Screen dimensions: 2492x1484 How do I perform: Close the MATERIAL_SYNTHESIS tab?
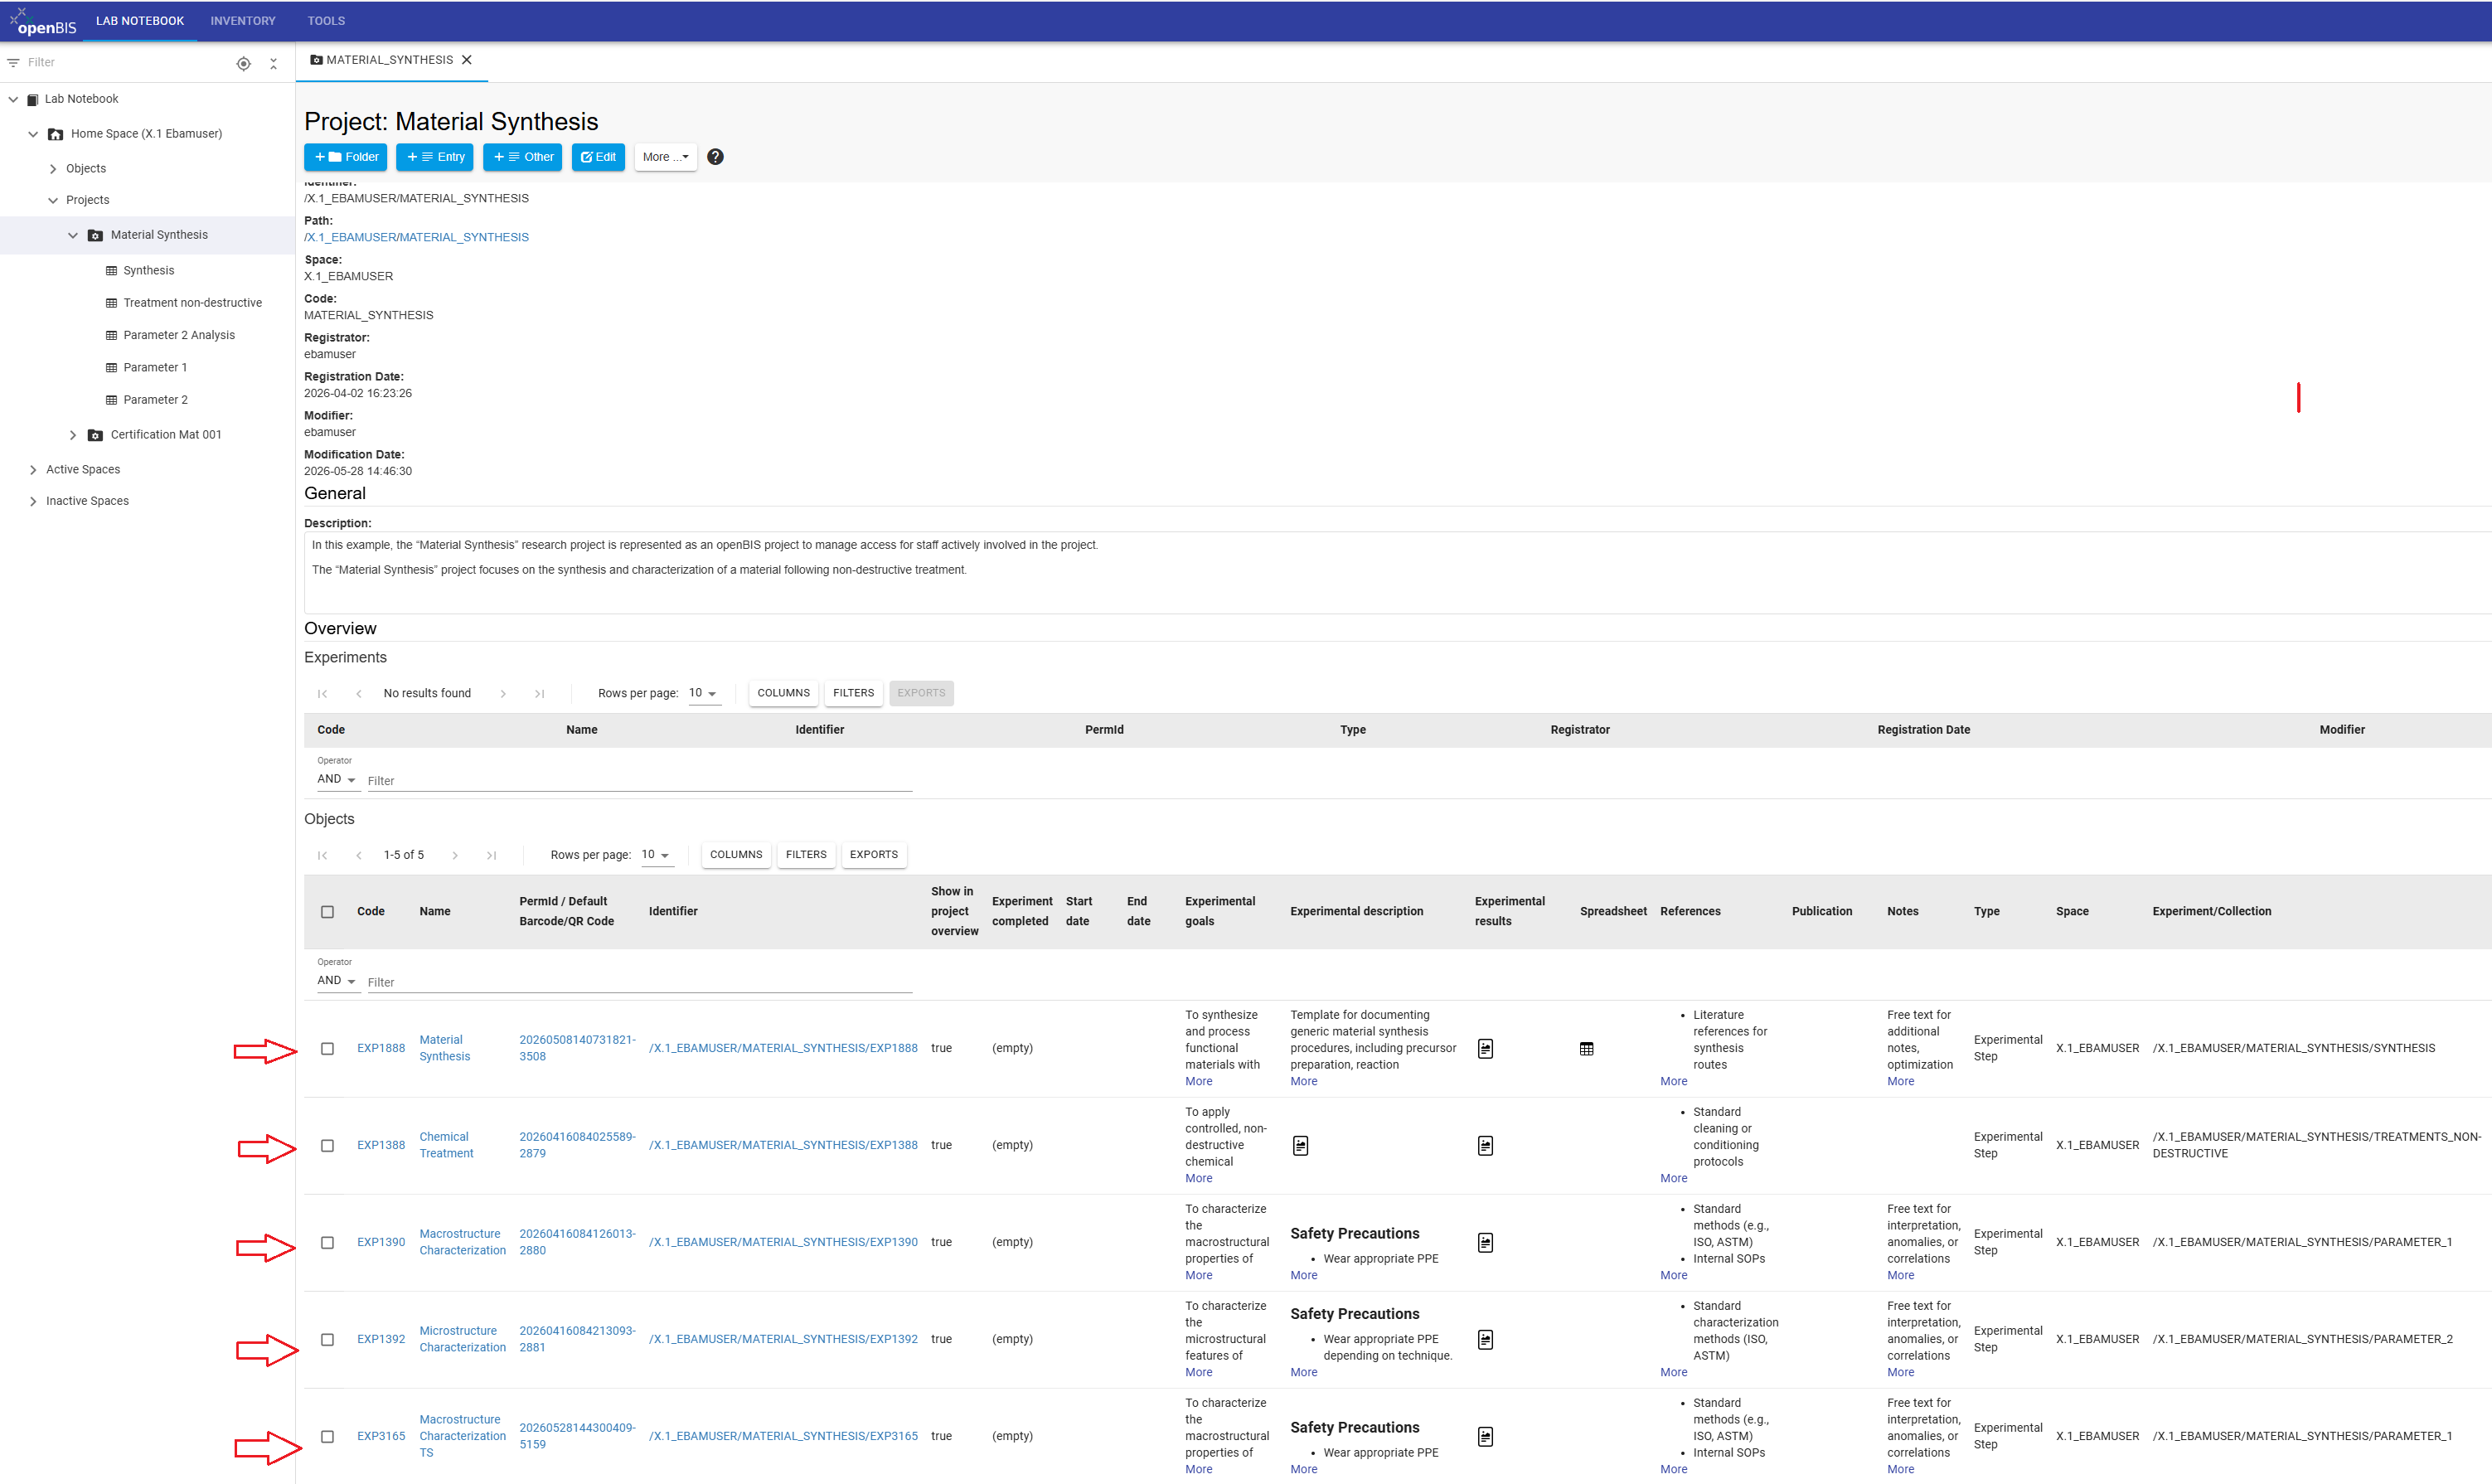click(x=466, y=60)
